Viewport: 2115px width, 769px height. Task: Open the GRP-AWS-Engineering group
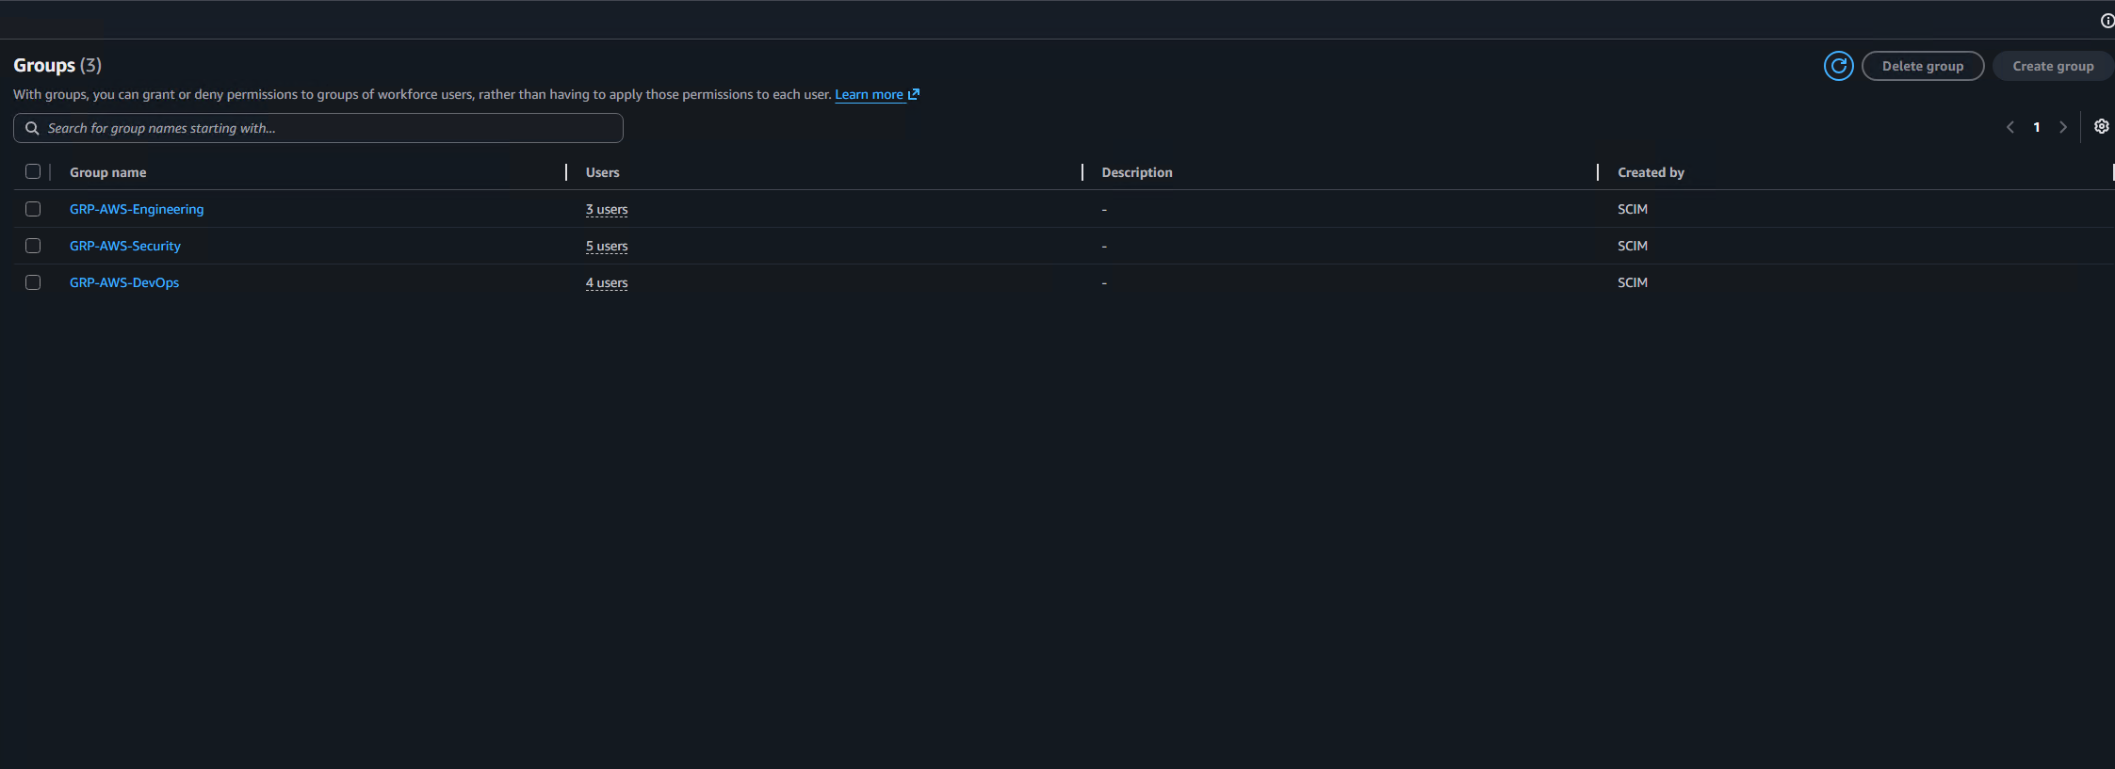(137, 209)
